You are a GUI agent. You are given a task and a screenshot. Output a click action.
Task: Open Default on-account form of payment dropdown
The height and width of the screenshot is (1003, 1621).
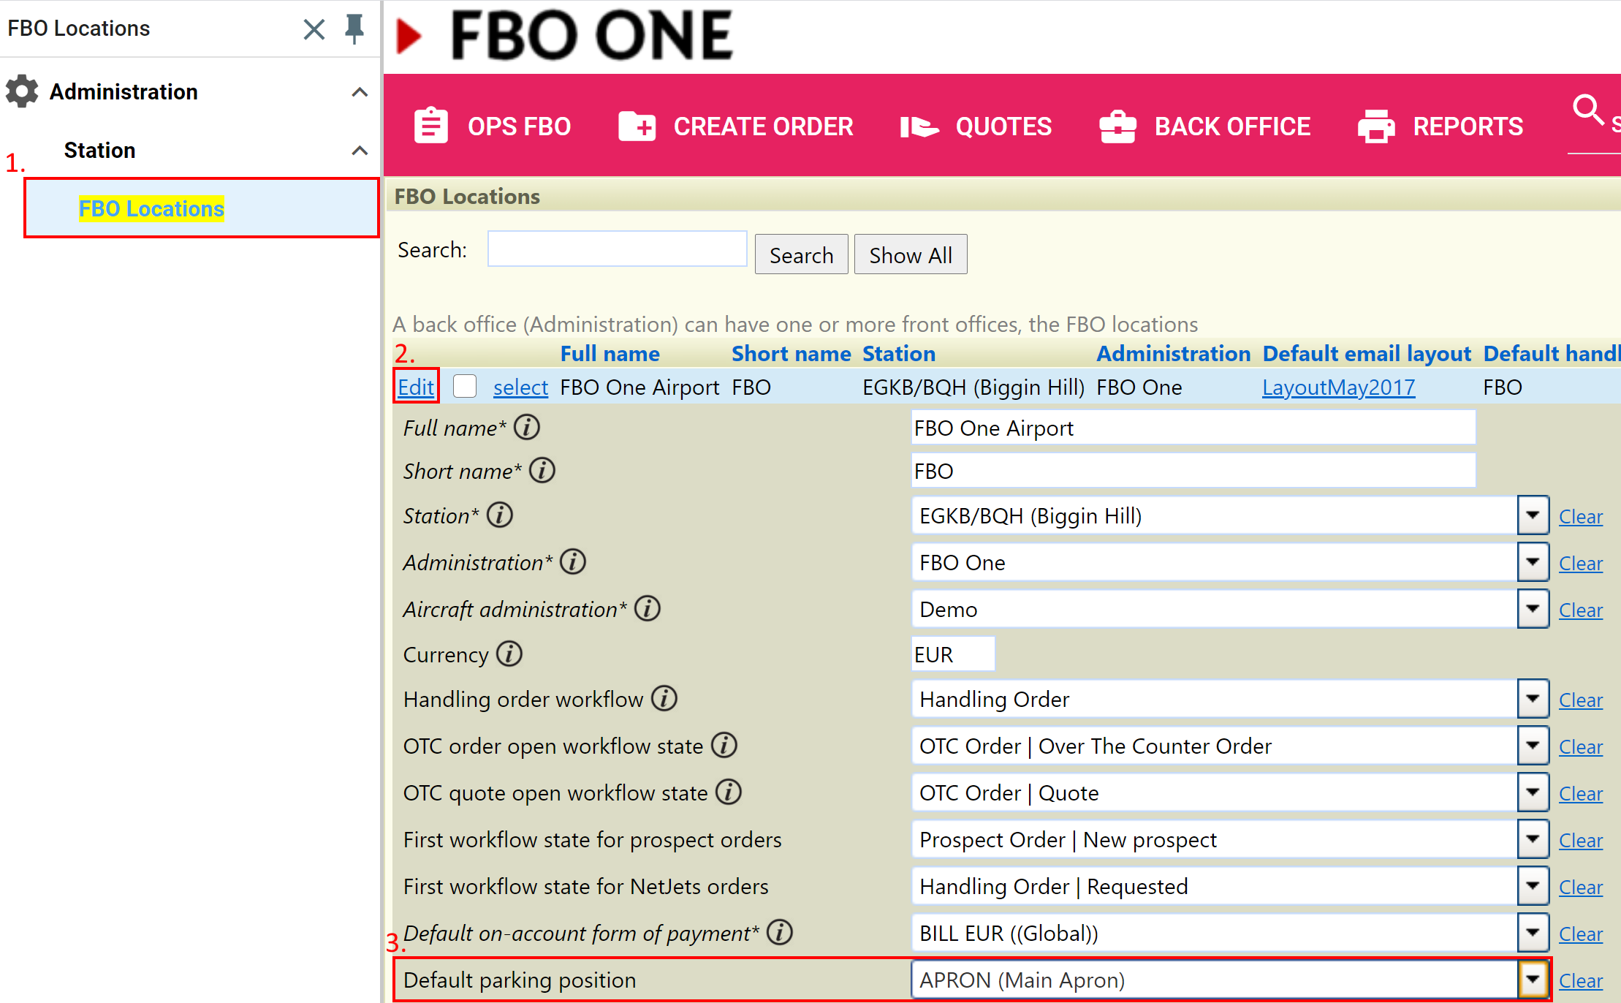(1533, 933)
